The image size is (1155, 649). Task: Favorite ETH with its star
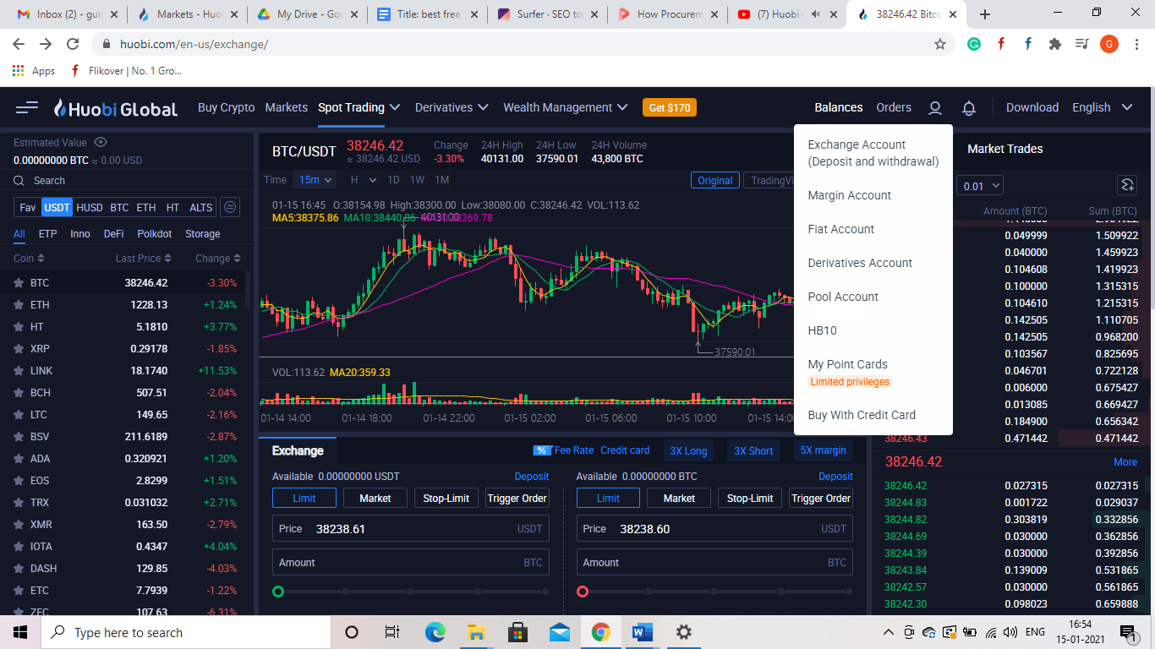coord(19,305)
